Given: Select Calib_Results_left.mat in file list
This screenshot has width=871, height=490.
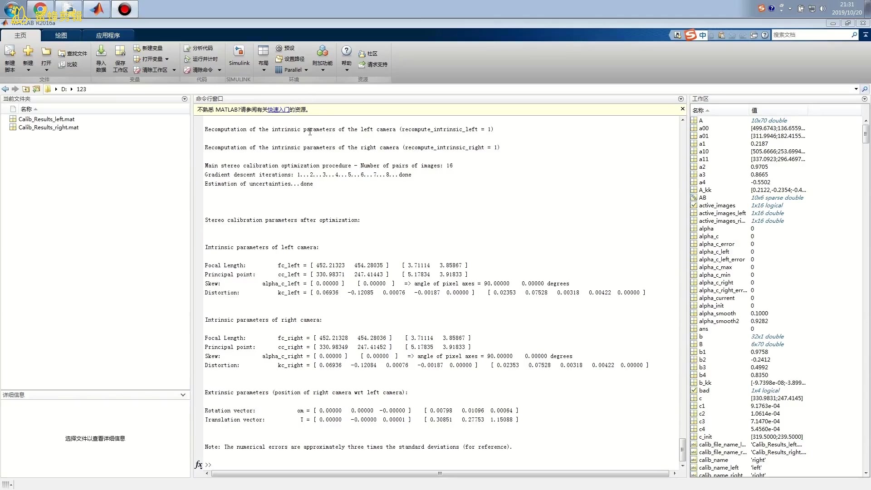Looking at the screenshot, I should pyautogui.click(x=46, y=119).
